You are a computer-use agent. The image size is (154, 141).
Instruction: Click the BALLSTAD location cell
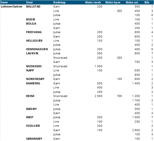point(33,6)
